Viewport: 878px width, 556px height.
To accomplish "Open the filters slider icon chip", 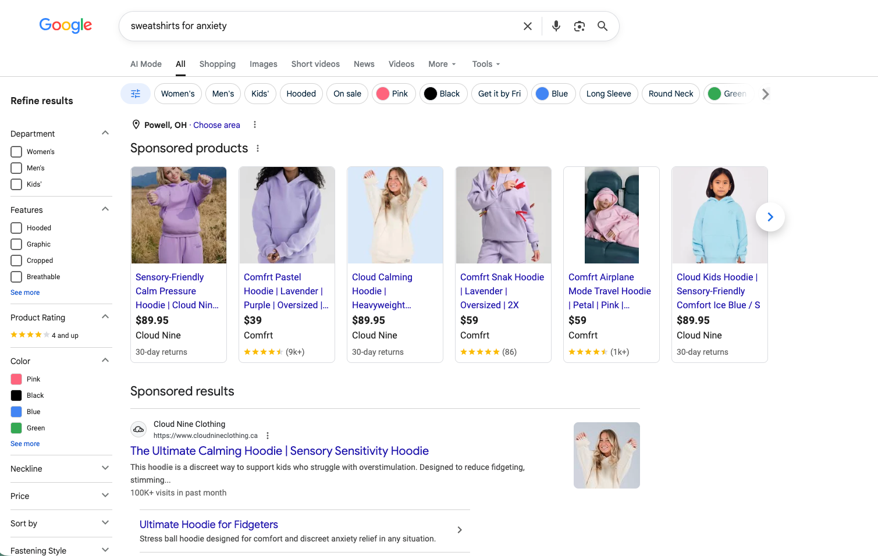I will click(x=136, y=94).
